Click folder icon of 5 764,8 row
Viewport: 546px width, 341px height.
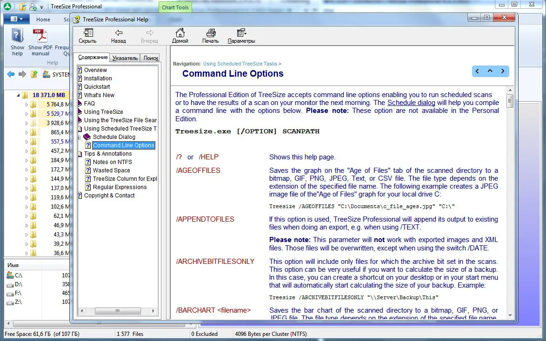[x=33, y=105]
